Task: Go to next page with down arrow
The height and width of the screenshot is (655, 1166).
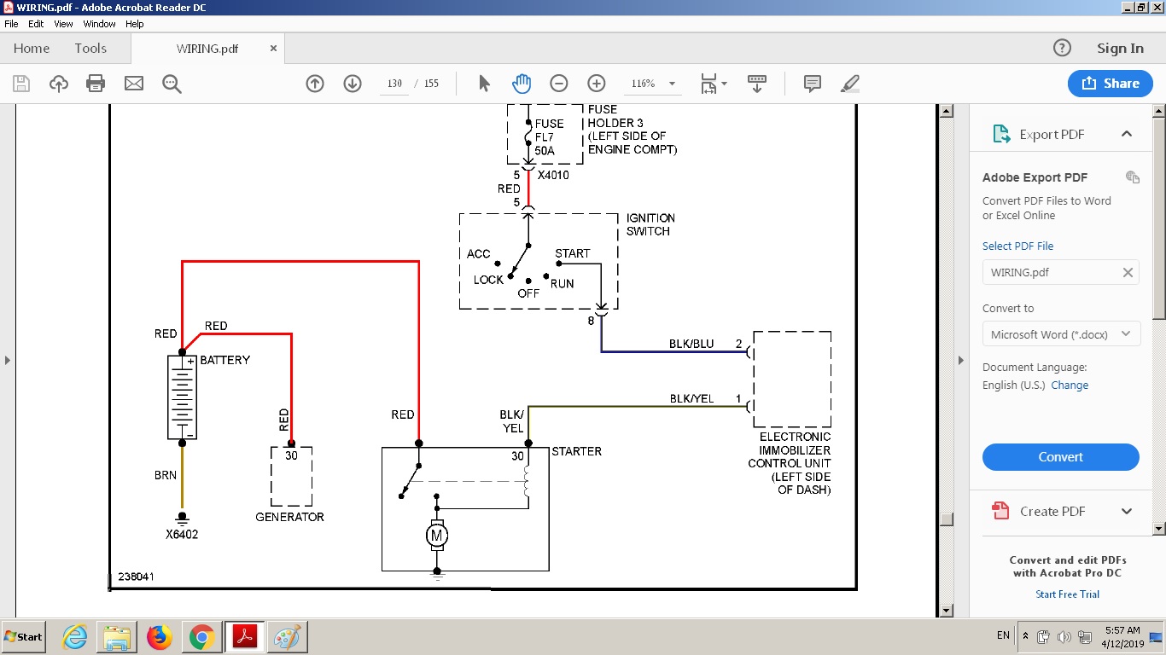Action: click(353, 84)
